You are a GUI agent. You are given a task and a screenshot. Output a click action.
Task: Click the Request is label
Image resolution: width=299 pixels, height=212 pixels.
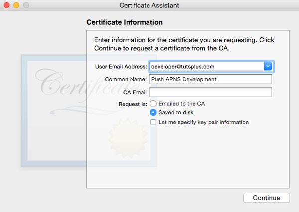pos(133,104)
